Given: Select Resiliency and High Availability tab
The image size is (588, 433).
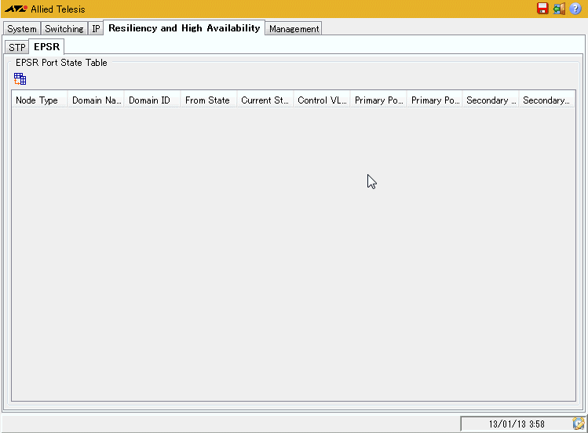Looking at the screenshot, I should (x=184, y=28).
